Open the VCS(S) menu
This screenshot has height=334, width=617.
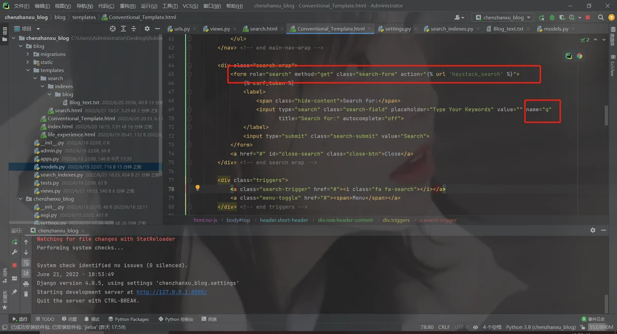[x=190, y=6]
